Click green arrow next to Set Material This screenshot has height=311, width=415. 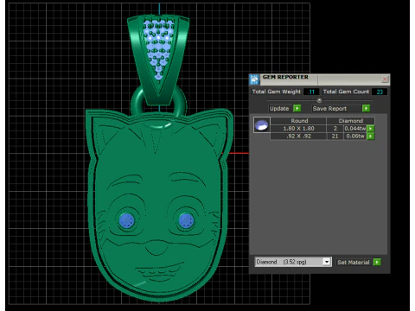pyautogui.click(x=377, y=262)
